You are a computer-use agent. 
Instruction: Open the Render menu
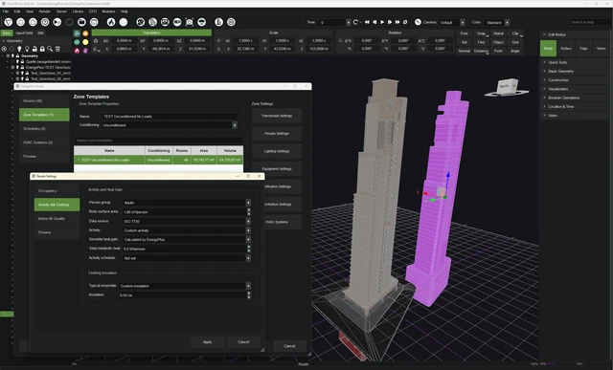[x=45, y=11]
